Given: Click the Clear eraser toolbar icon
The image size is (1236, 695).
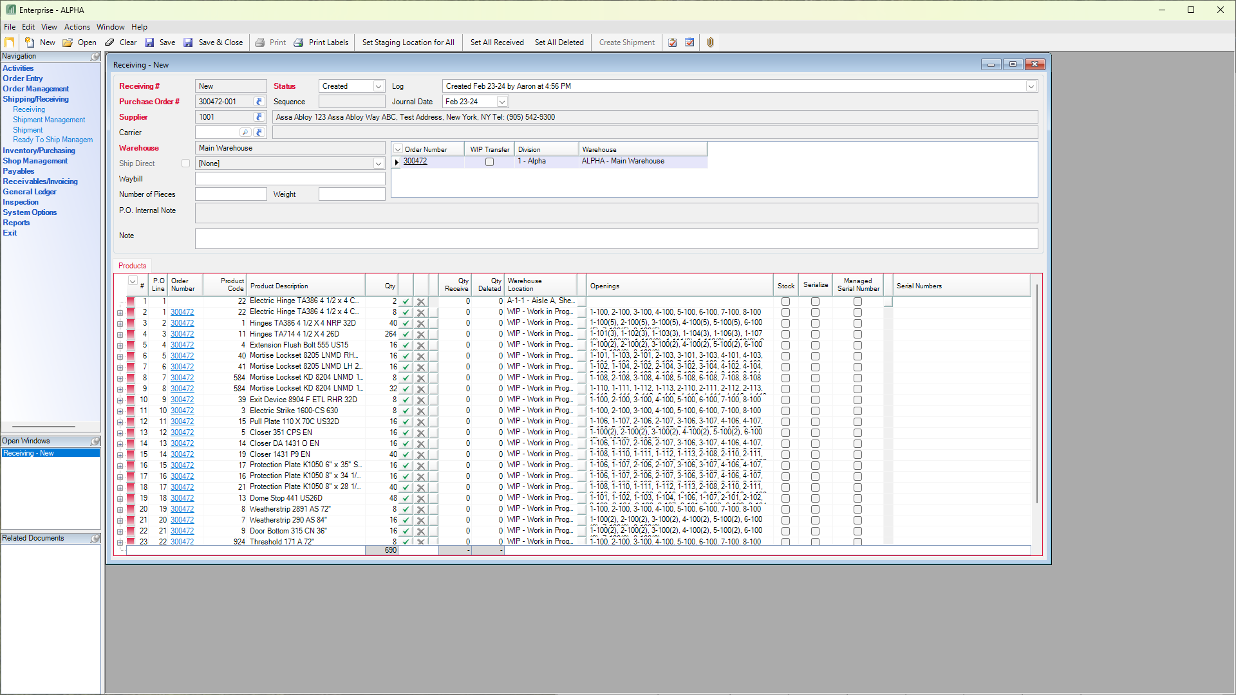Looking at the screenshot, I should 110,42.
